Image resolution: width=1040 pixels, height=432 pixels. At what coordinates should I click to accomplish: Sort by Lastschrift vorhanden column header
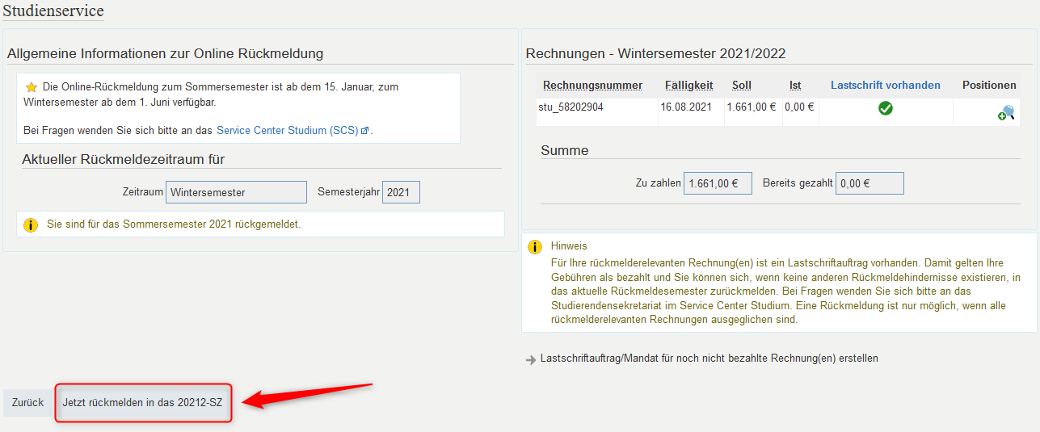click(x=886, y=85)
